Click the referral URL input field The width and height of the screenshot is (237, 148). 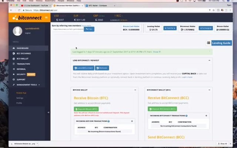tap(68, 29)
